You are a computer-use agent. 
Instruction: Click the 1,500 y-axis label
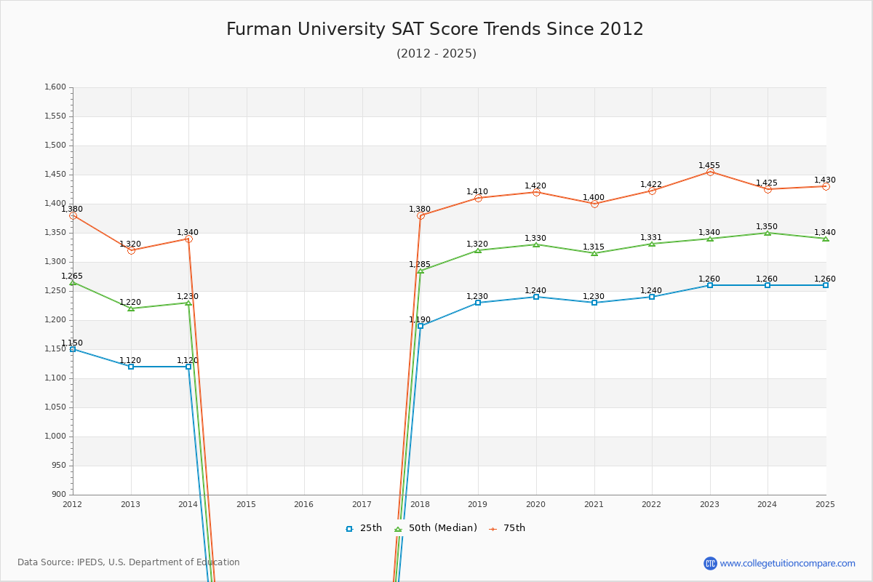tap(55, 145)
